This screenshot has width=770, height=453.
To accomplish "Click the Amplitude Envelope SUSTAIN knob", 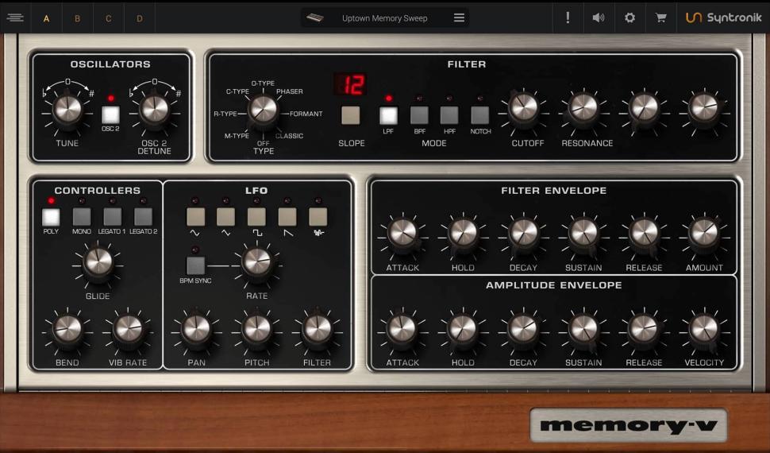I will pos(583,329).
